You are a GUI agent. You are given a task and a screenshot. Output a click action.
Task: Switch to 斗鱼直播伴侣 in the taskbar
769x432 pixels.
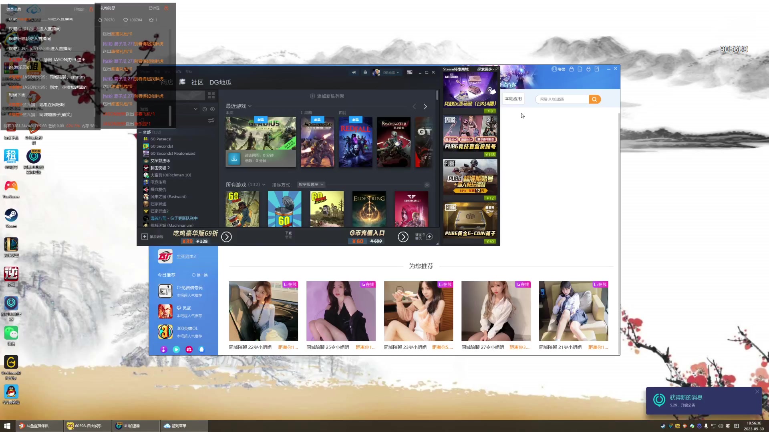point(39,426)
